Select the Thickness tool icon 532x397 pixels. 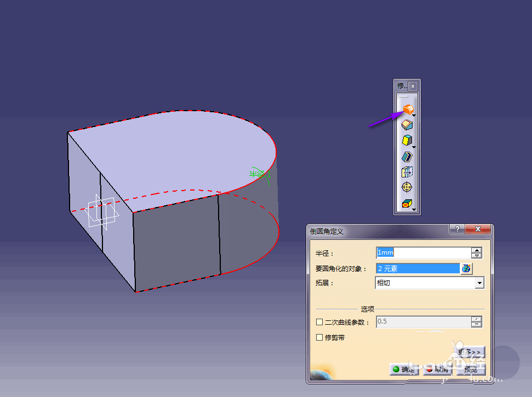(407, 172)
